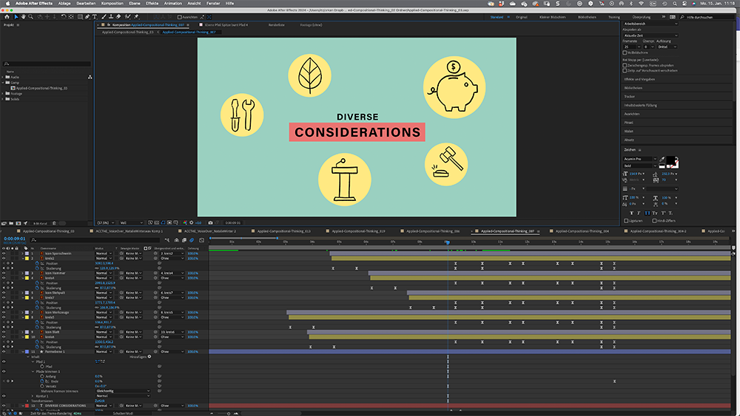Check Zeitp. auf Vorschauzeit verschieben option

(x=625, y=71)
